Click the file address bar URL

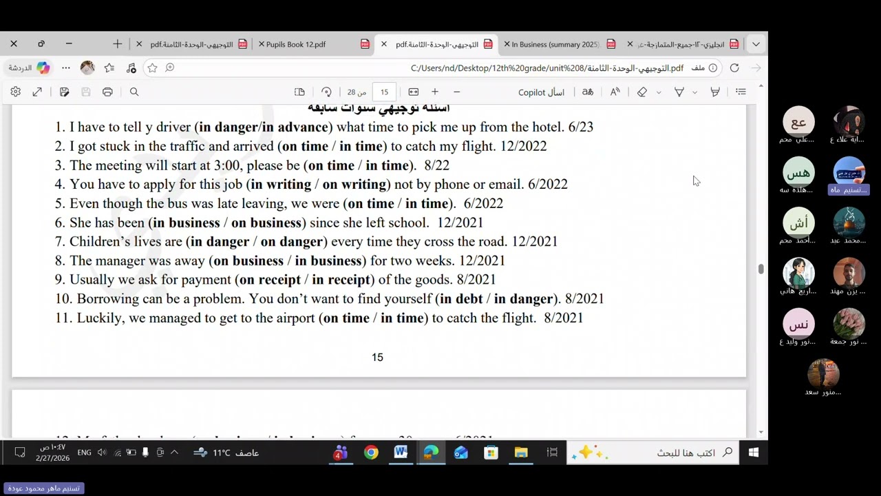pyautogui.click(x=547, y=68)
